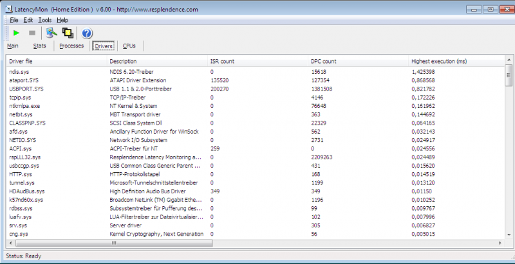The width and height of the screenshot is (515, 264).
Task: Switch to the Main tab
Action: [x=13, y=46]
